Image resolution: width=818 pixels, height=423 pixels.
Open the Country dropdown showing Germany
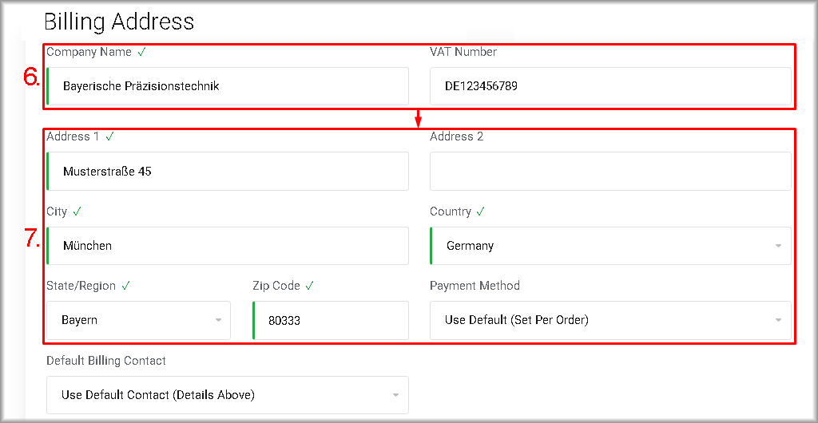[610, 246]
